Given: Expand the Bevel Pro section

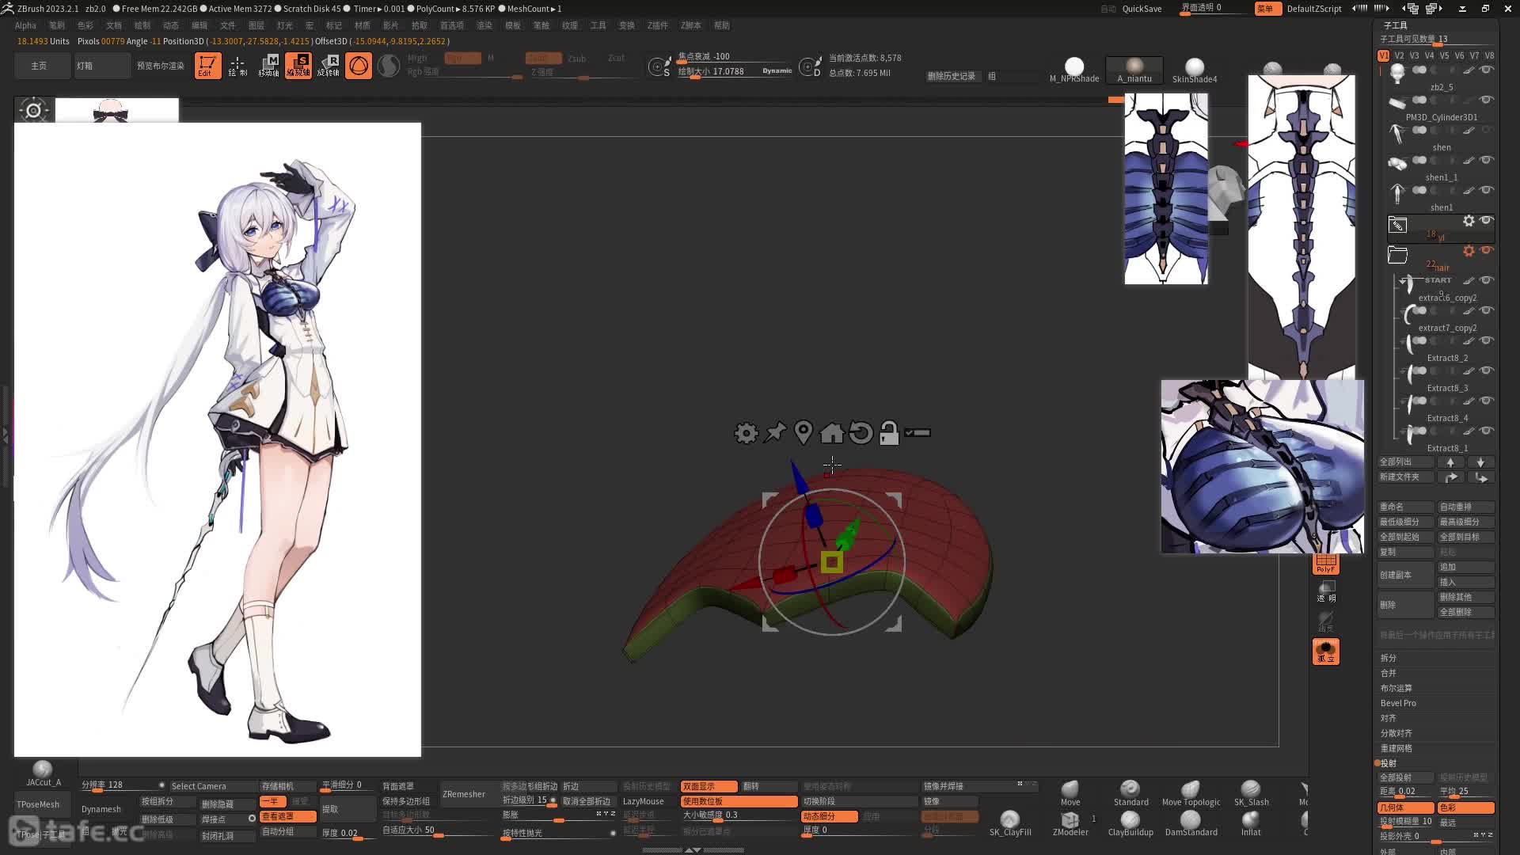Looking at the screenshot, I should tap(1398, 703).
